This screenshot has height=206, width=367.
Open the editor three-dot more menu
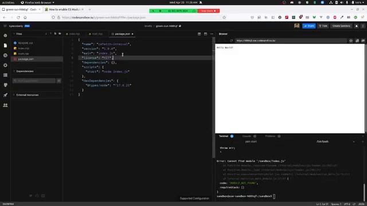[212, 34]
